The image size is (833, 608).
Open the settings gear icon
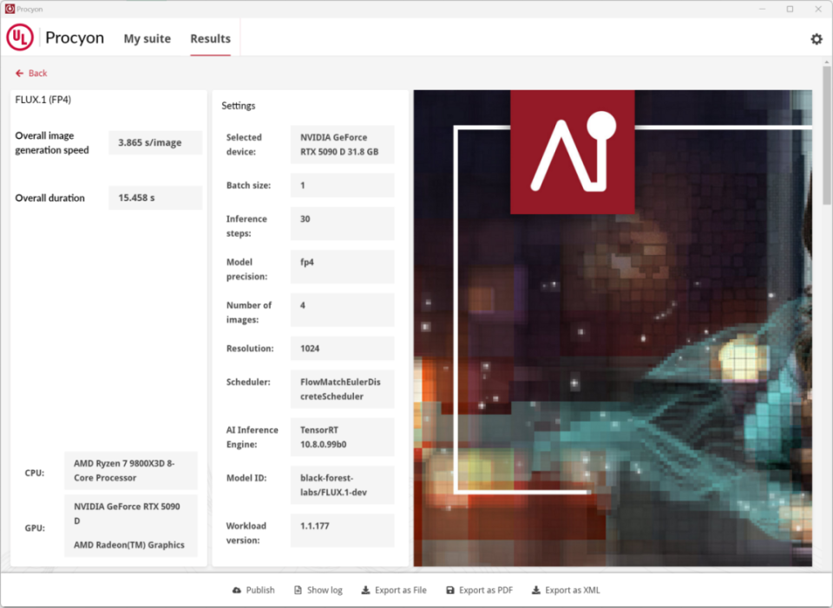[x=816, y=39]
